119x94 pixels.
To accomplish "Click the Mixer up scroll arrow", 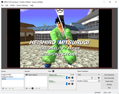I will click(75, 74).
